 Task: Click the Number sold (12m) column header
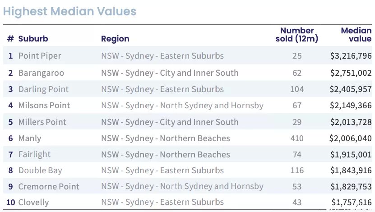coord(297,35)
